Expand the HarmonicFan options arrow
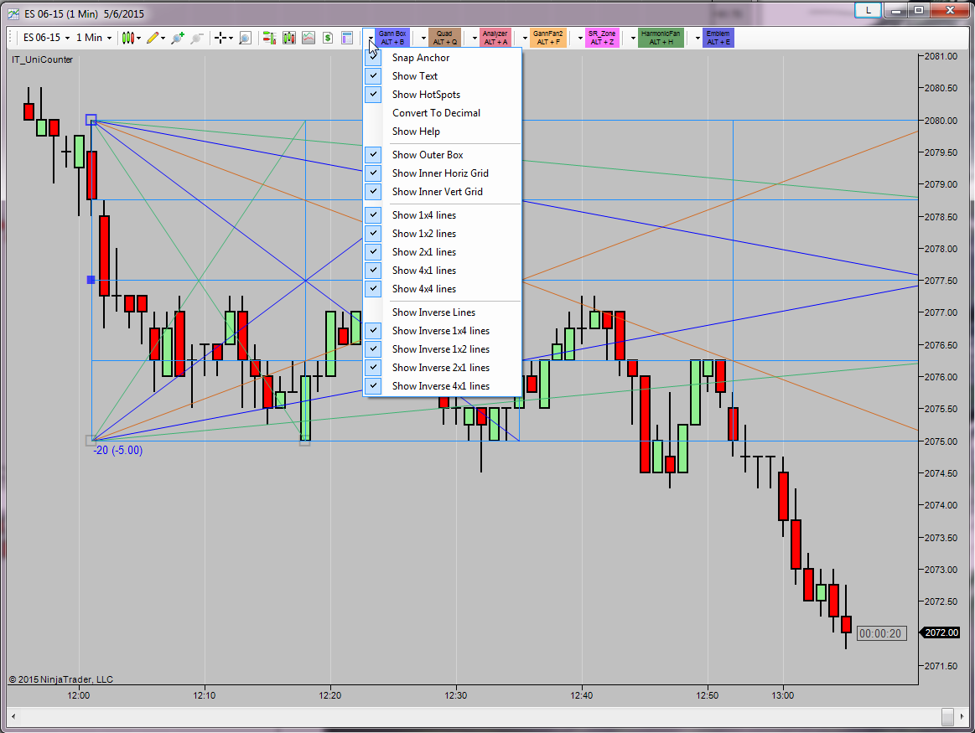The width and height of the screenshot is (975, 733). pyautogui.click(x=633, y=39)
